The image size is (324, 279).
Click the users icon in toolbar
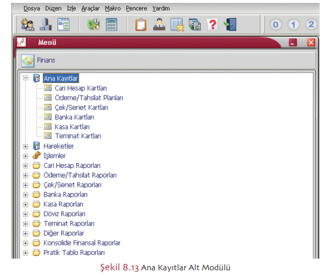(x=27, y=24)
